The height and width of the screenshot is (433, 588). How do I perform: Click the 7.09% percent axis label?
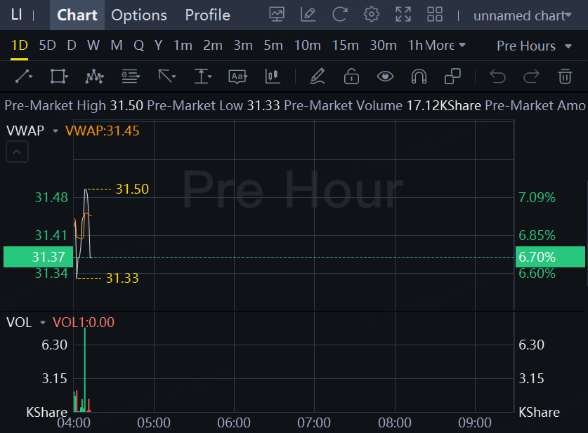click(537, 197)
